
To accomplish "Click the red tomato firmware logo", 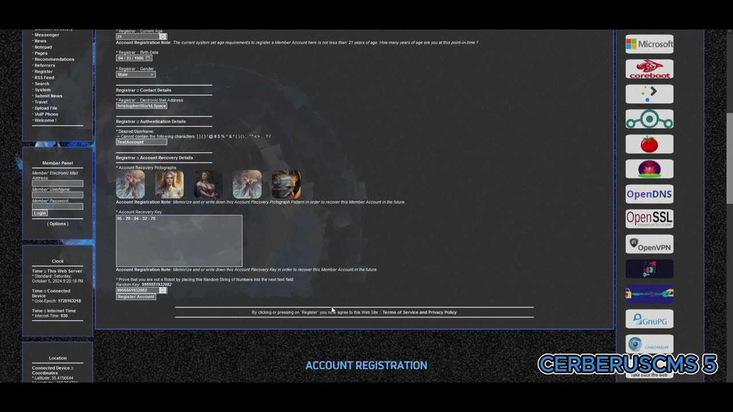I will pyautogui.click(x=649, y=144).
